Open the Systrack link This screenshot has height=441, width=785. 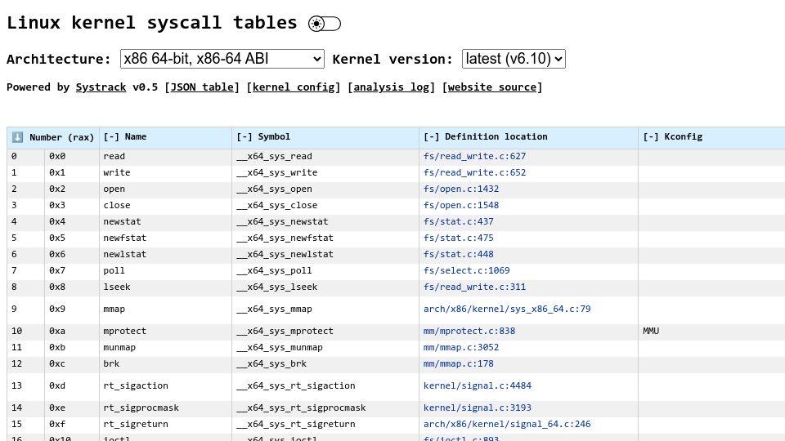(101, 87)
